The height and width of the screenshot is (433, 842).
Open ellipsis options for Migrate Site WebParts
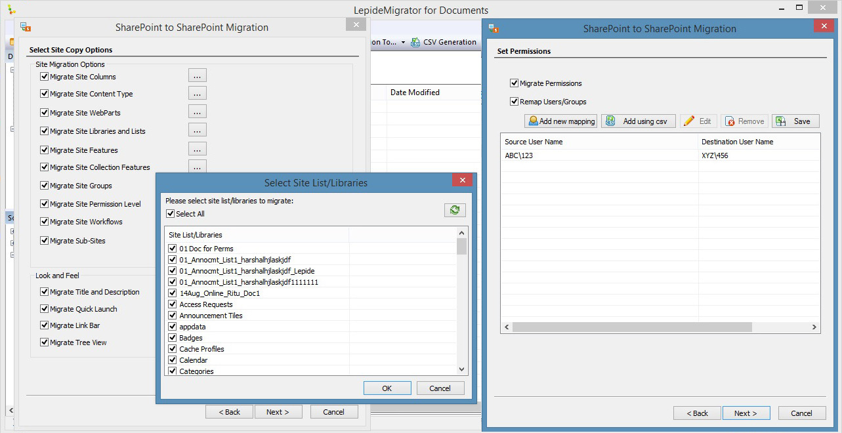(x=197, y=112)
